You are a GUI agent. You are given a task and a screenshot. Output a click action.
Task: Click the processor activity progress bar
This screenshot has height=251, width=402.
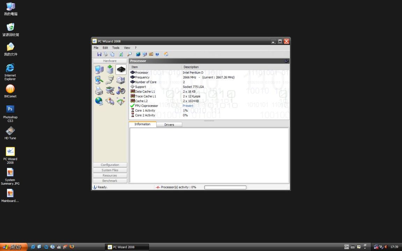pos(225,188)
